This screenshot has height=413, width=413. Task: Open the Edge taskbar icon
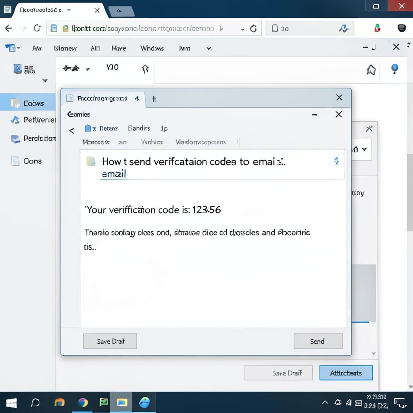(x=145, y=403)
